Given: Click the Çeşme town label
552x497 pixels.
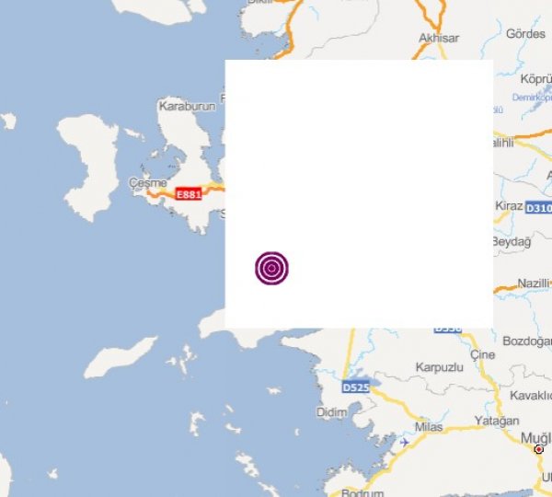Looking at the screenshot, I should click(148, 183).
